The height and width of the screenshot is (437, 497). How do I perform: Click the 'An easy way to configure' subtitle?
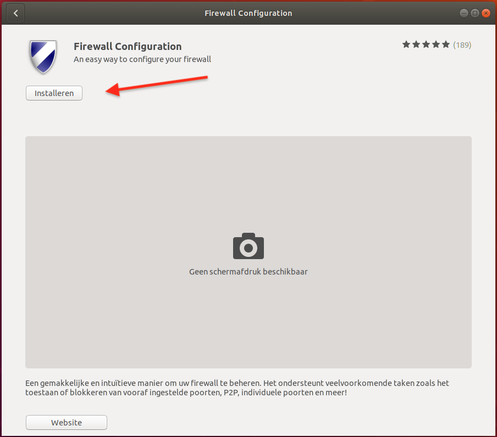(142, 59)
